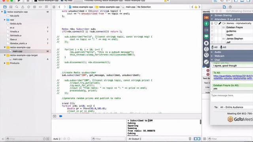Viewport: 253px width, 142px height.
Task: Add a file with the plus button
Action: coord(3,139)
